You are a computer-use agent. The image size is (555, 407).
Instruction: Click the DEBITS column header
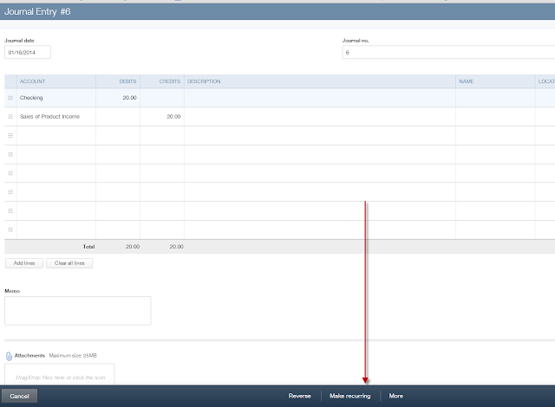[x=118, y=81]
